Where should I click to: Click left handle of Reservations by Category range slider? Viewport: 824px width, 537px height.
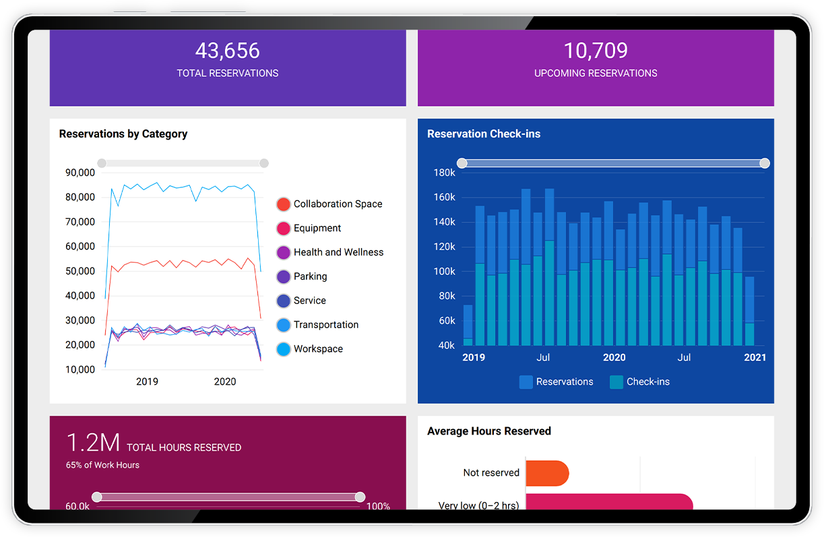coord(102,163)
